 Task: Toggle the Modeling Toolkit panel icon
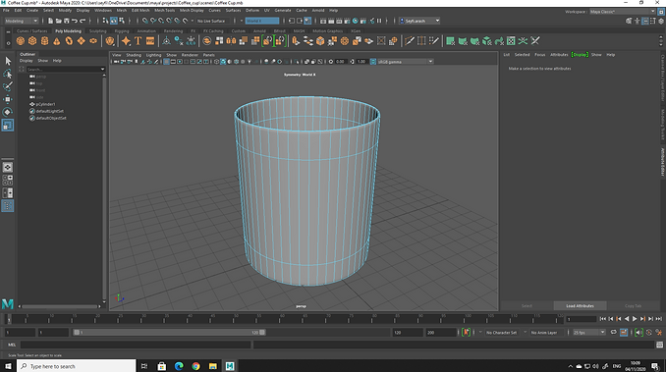[x=629, y=21]
